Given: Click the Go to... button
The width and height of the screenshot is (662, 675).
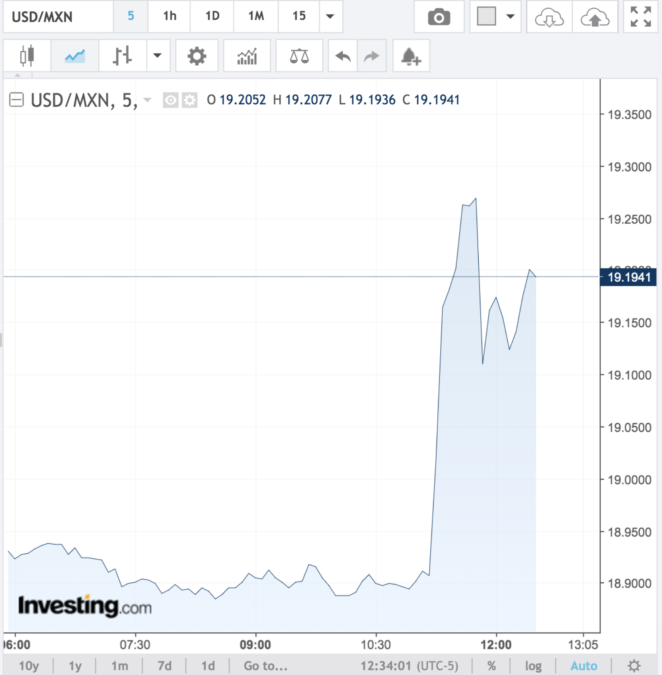Looking at the screenshot, I should (x=265, y=665).
